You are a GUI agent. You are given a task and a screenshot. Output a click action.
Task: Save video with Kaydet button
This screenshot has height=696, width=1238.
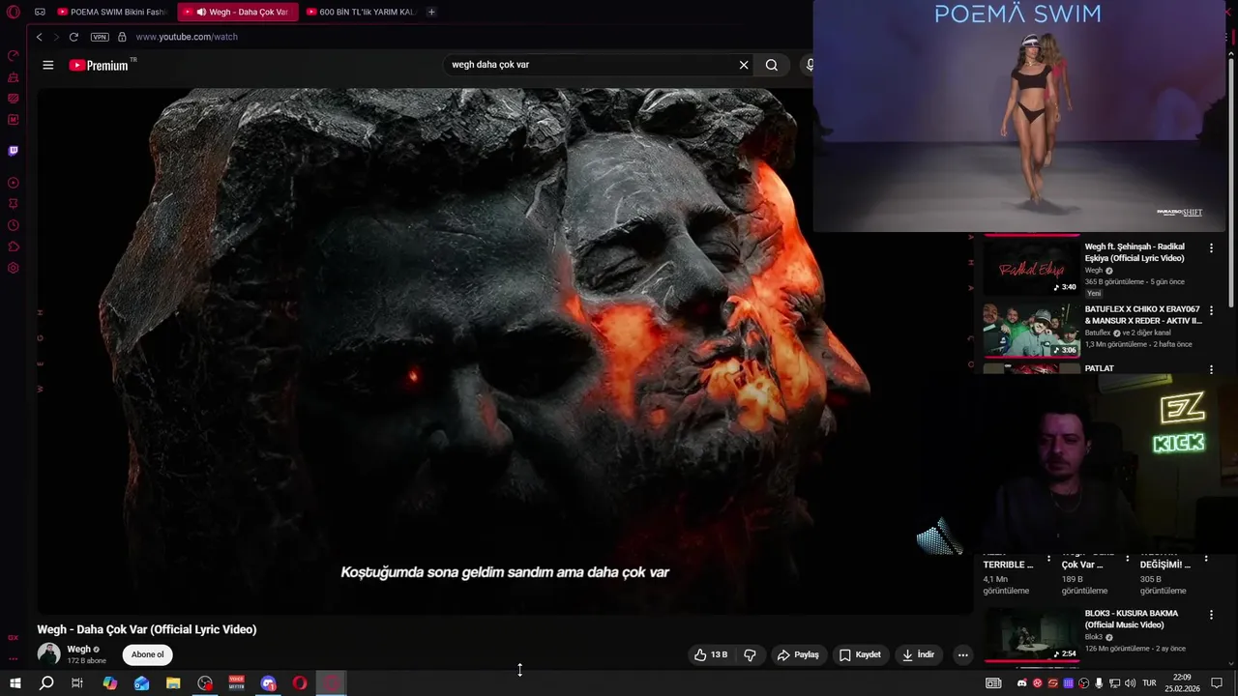860,654
